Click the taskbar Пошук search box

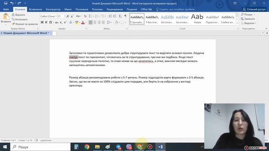[40, 147]
